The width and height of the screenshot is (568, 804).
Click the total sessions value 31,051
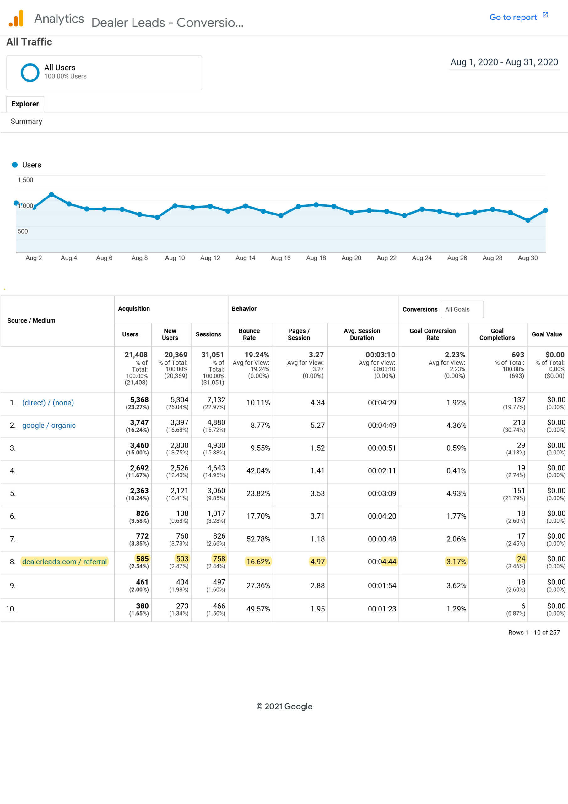(x=213, y=355)
